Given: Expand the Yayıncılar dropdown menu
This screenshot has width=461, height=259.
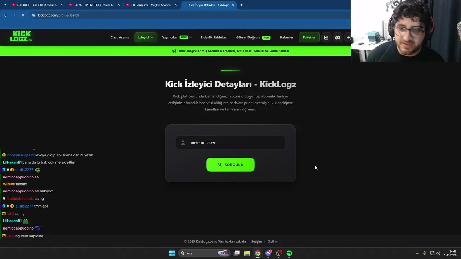Looking at the screenshot, I should pos(176,37).
